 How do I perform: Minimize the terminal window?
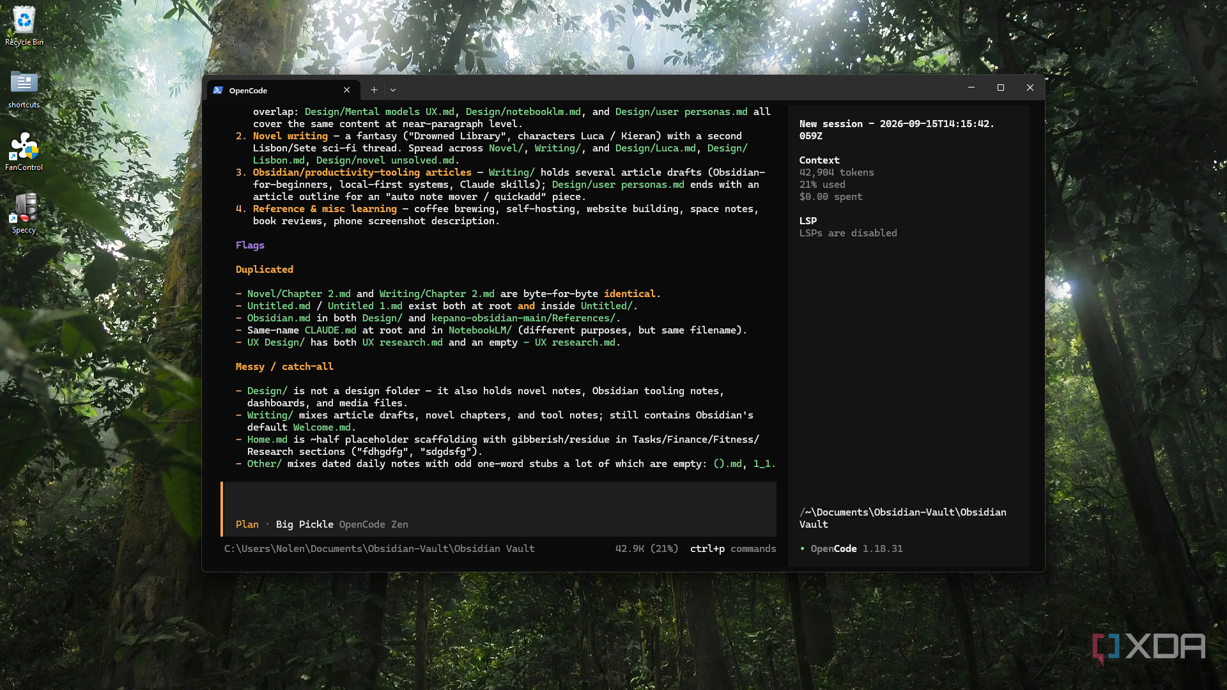(x=971, y=88)
